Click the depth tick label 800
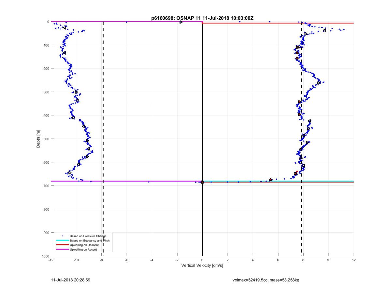The width and height of the screenshot is (391, 288). coord(46,209)
